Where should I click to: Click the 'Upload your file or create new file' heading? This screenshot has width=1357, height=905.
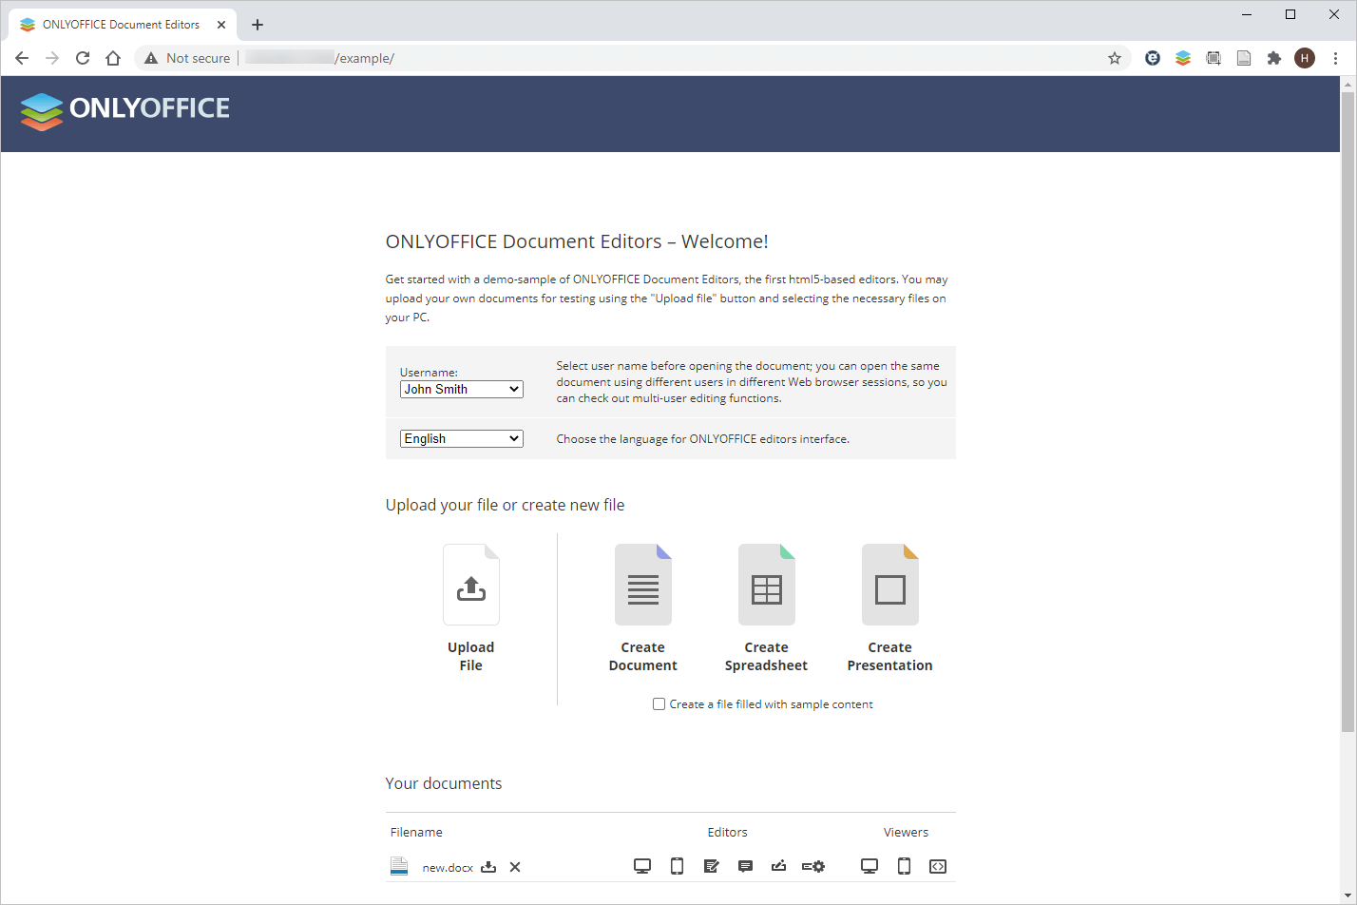click(x=506, y=505)
